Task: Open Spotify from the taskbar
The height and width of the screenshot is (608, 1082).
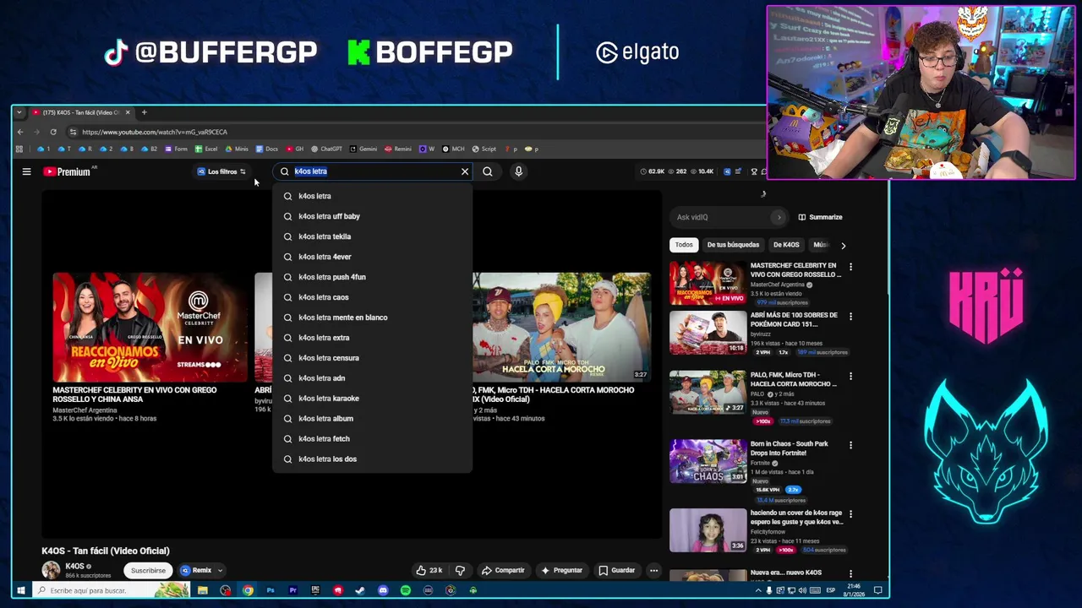Action: click(406, 590)
